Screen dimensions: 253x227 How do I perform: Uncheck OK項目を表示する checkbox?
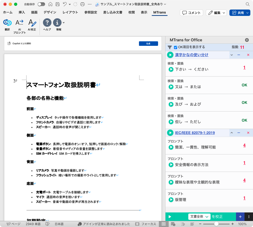pyautogui.click(x=176, y=47)
